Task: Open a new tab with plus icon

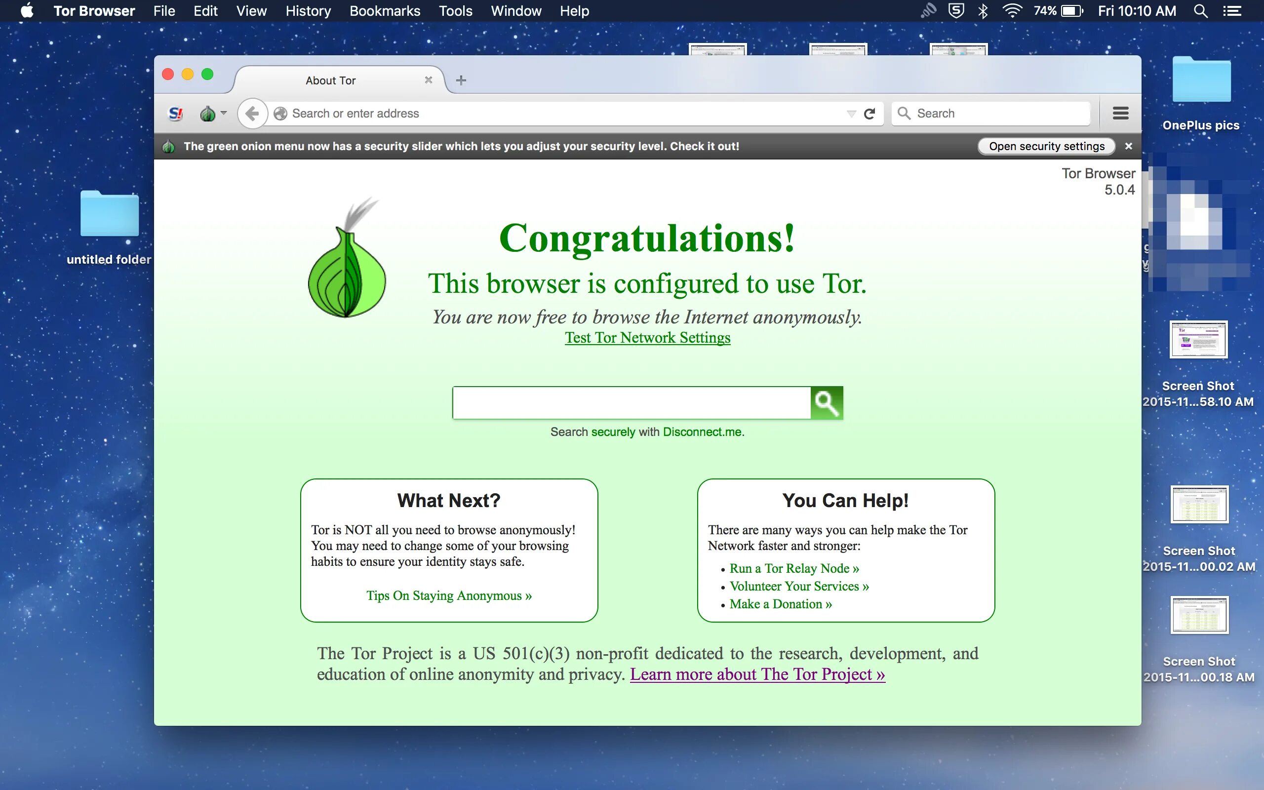Action: click(x=461, y=80)
